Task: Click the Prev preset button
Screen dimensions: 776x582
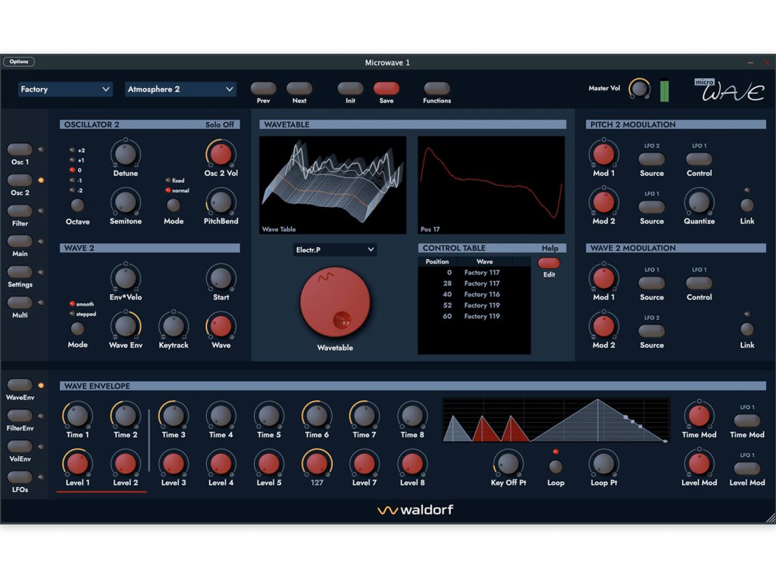Action: 263,88
